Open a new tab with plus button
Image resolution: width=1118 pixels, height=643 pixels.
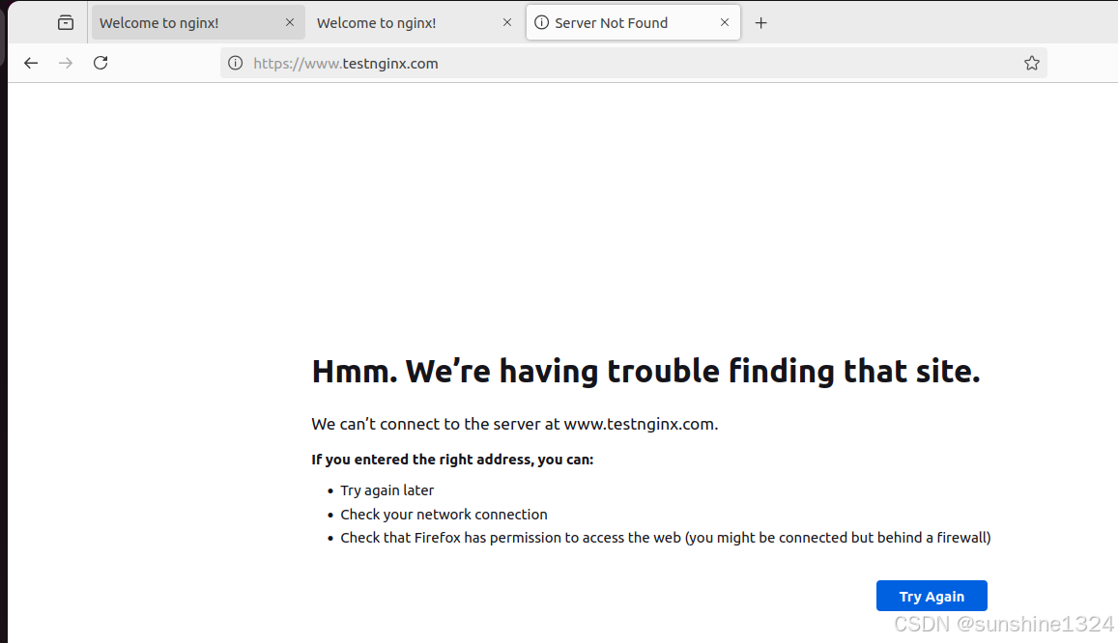point(760,23)
